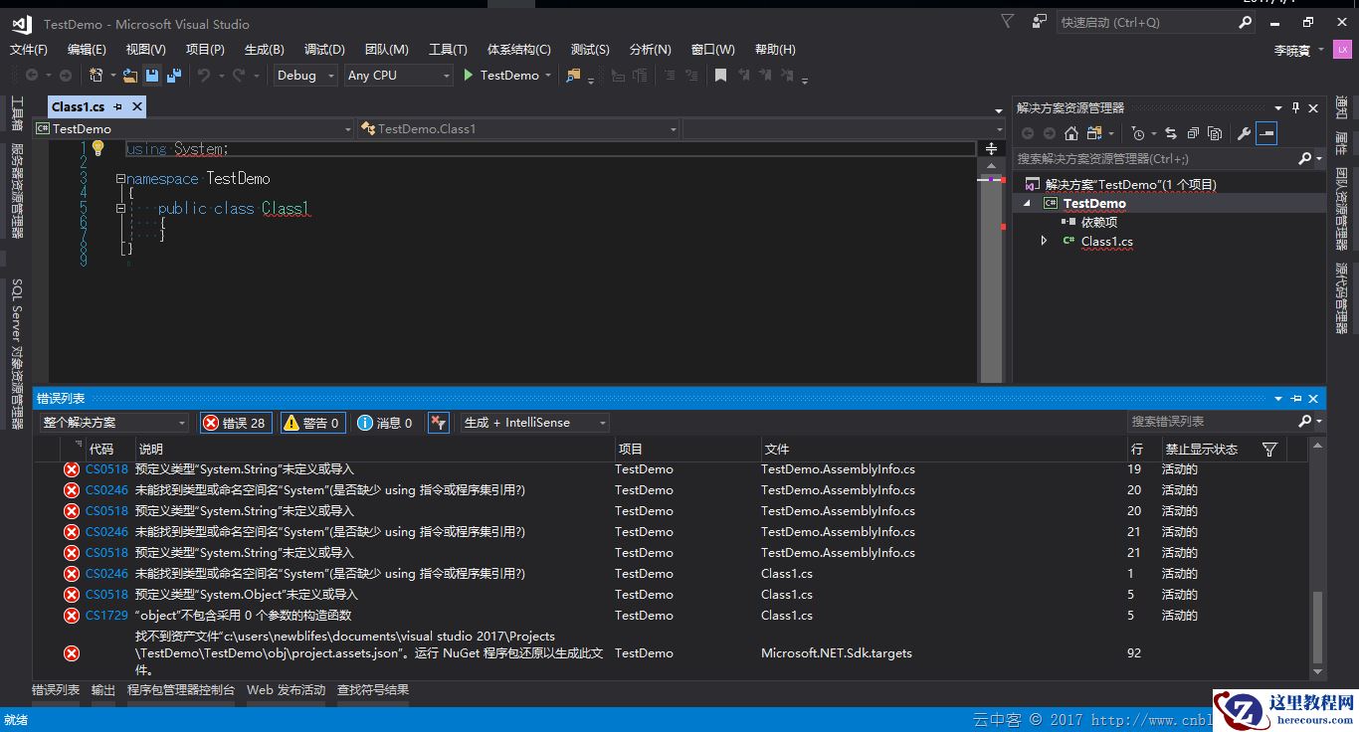Click the lightbulb quick actions icon
This screenshot has width=1359, height=732.
tap(97, 148)
